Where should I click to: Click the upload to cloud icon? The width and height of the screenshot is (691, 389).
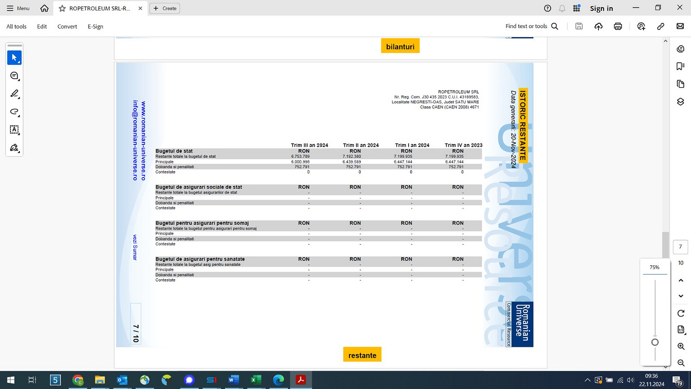click(x=598, y=27)
